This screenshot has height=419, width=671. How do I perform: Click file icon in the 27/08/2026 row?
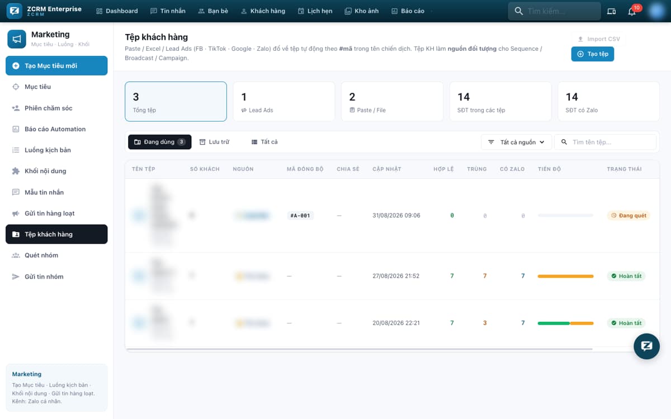pyautogui.click(x=139, y=276)
